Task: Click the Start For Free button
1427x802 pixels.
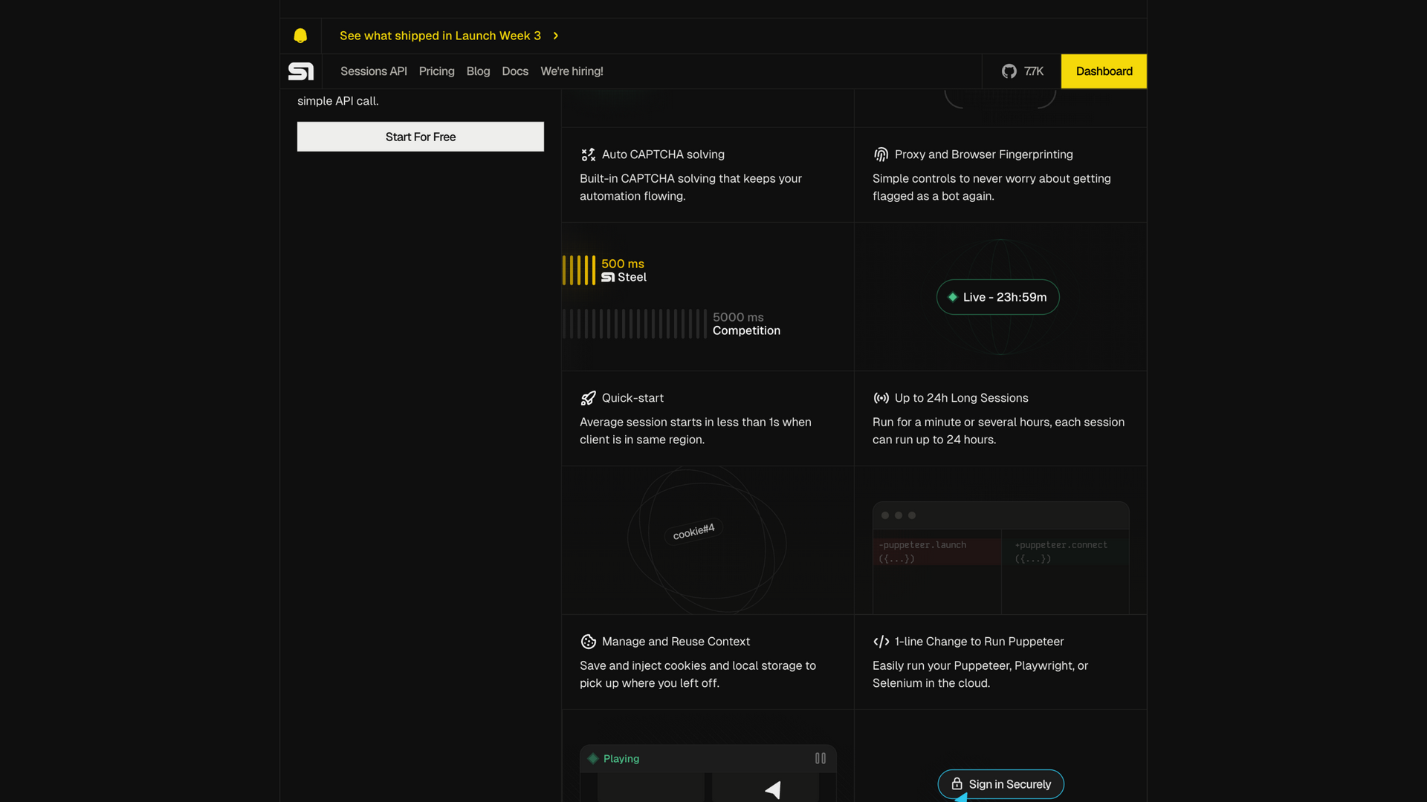Action: (421, 137)
